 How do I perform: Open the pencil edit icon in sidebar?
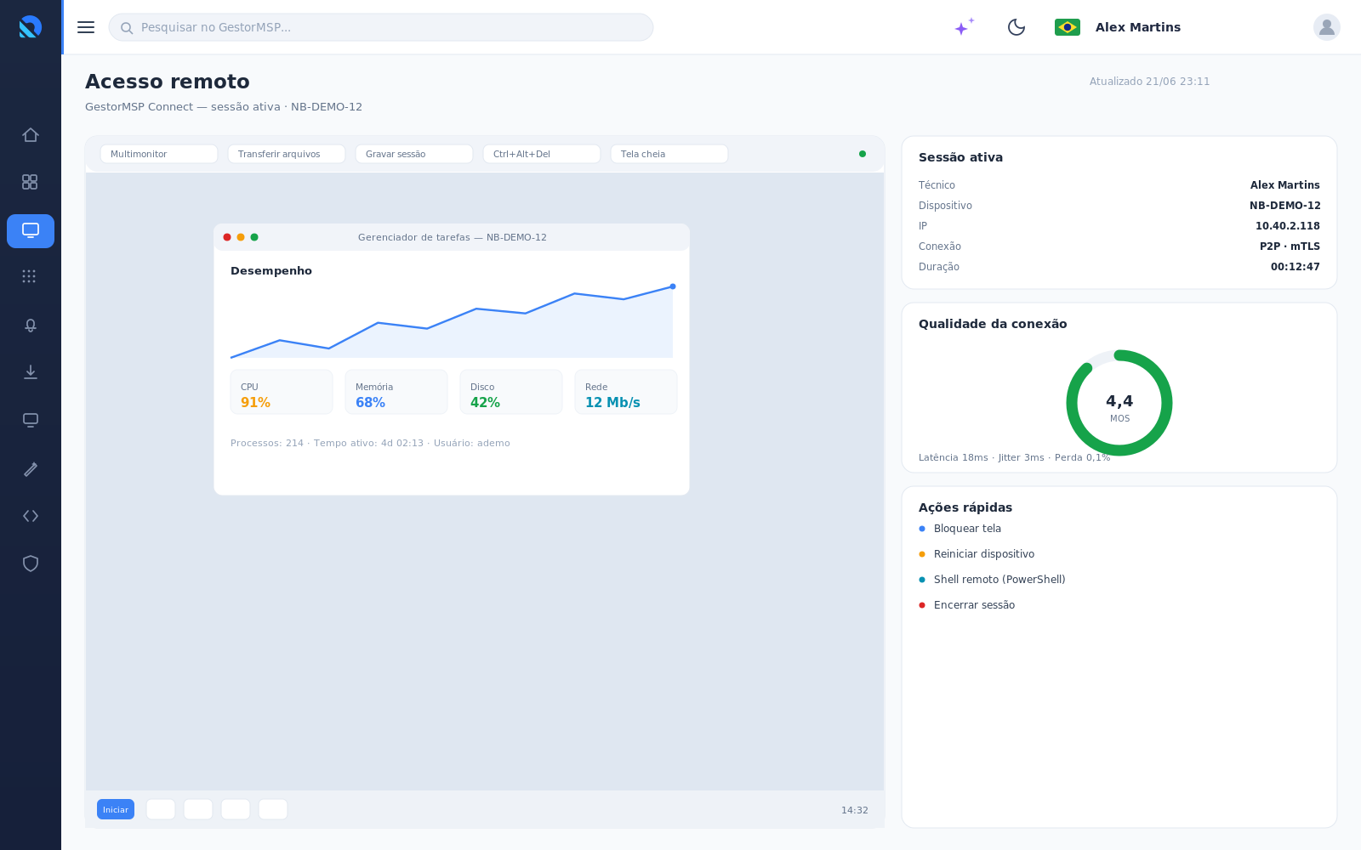31,469
